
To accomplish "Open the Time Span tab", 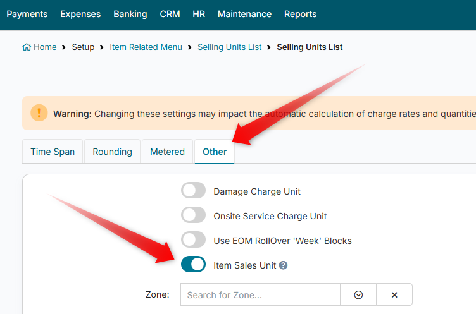I will [53, 152].
